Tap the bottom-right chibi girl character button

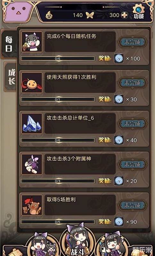[x=113, y=245]
